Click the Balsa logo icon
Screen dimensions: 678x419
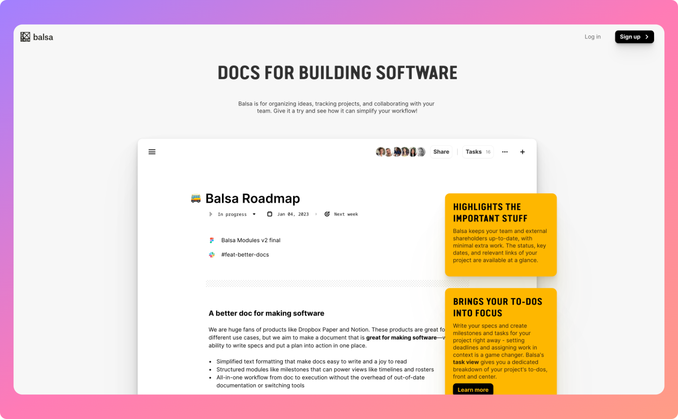coord(25,37)
